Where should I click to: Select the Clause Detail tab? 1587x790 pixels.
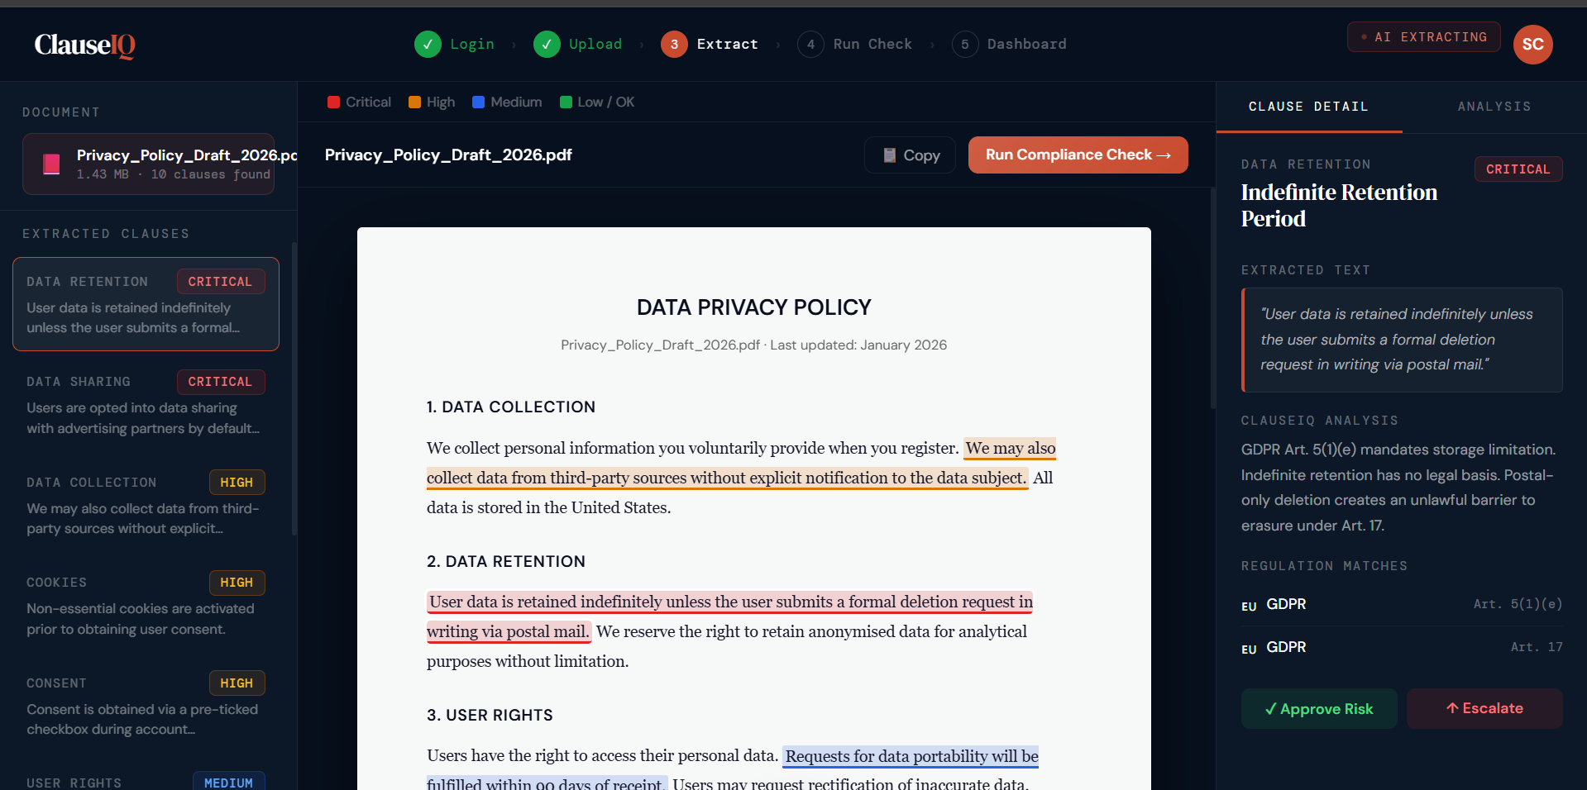point(1308,107)
